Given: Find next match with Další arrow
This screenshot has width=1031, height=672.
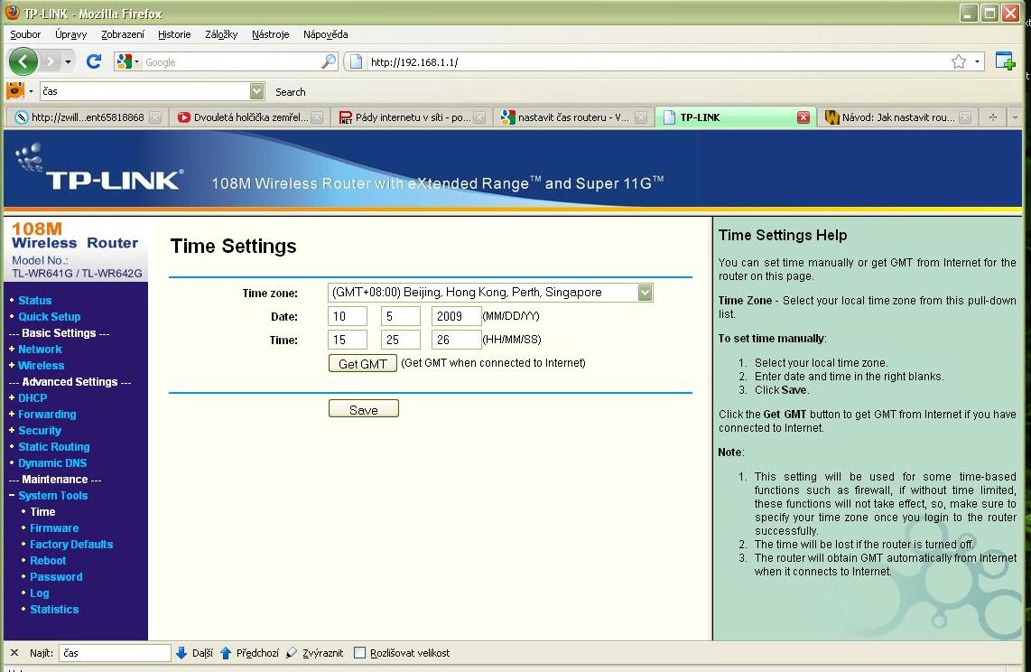Looking at the screenshot, I should click(x=194, y=653).
